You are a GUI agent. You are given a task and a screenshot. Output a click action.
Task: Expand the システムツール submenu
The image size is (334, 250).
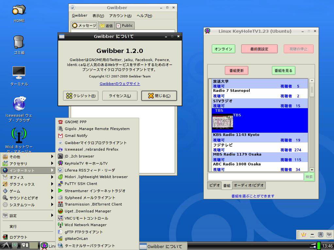point(28,205)
